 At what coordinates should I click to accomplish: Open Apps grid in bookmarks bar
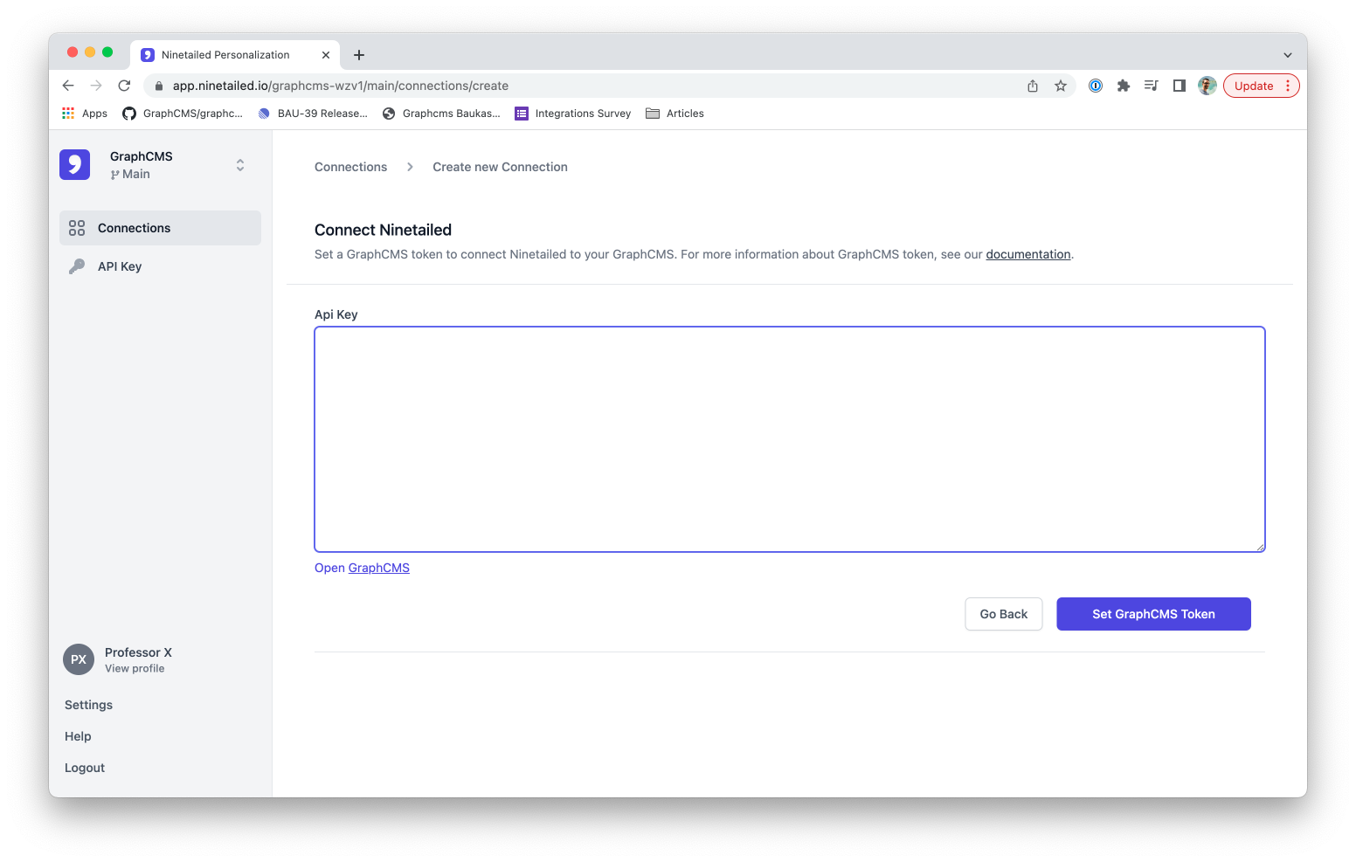coord(85,114)
